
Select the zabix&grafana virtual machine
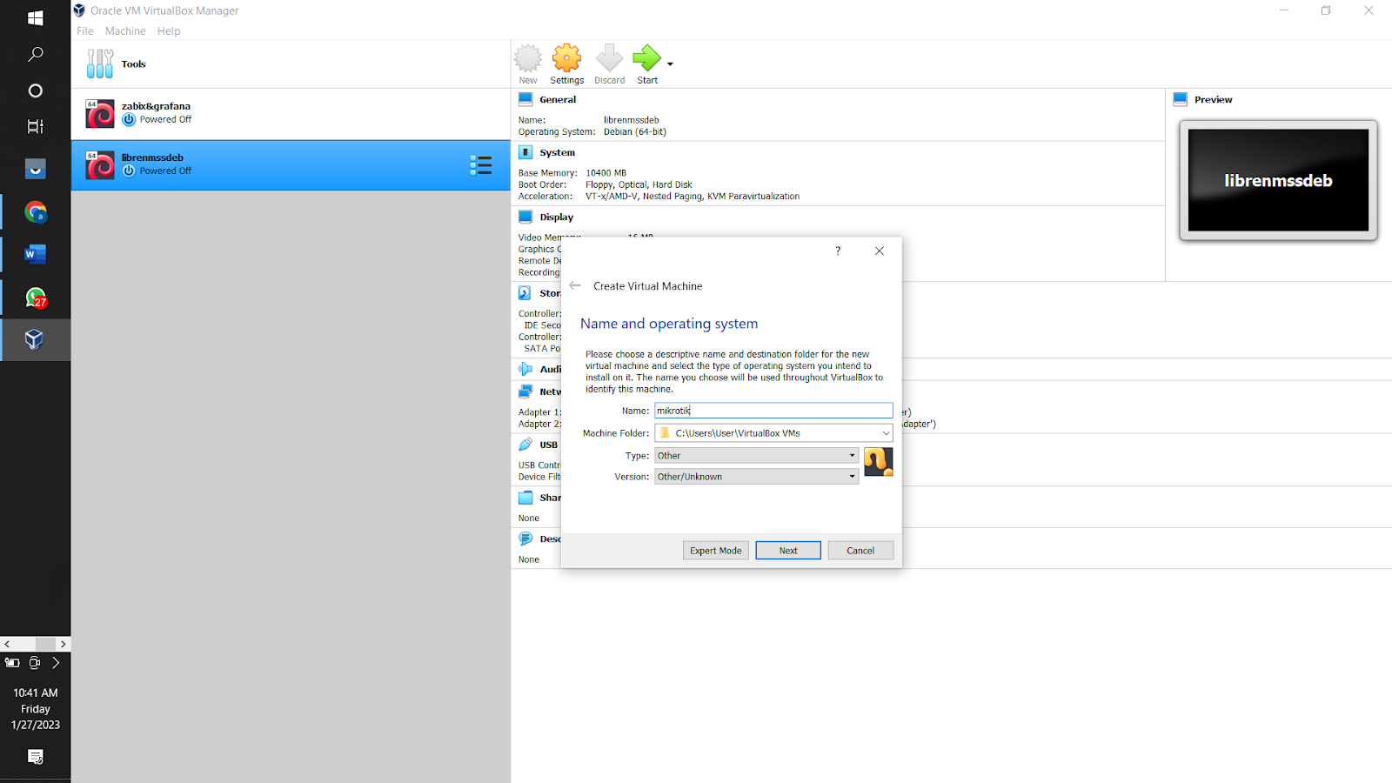[291, 114]
